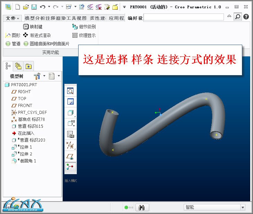Click the saved views camera icon

click(x=70, y=135)
